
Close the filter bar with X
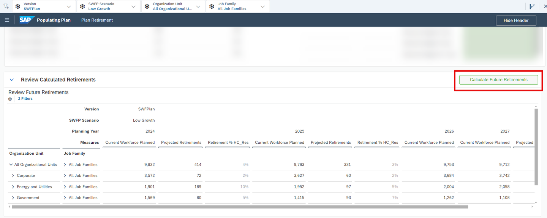tap(545, 6)
